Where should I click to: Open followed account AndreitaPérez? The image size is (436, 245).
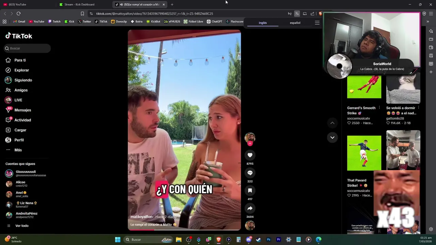pos(26,215)
